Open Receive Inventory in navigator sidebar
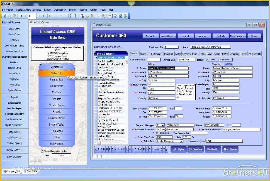 [14, 51]
